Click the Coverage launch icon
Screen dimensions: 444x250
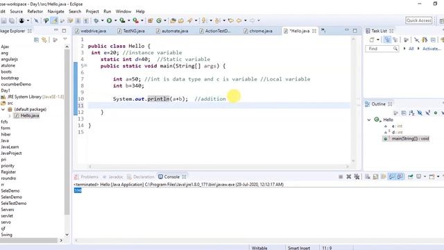122,20
